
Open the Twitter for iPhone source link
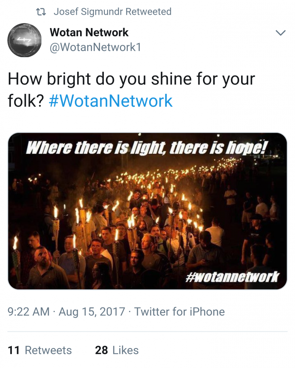tap(179, 312)
